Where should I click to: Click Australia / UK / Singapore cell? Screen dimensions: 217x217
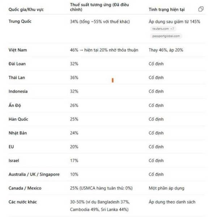click(x=34, y=174)
